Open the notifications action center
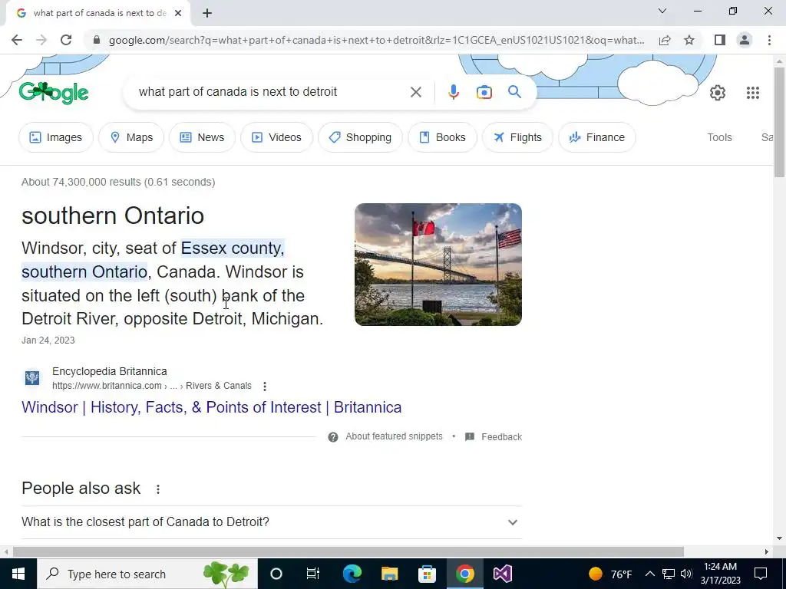Viewport: 786px width, 589px height. pyautogui.click(x=761, y=574)
